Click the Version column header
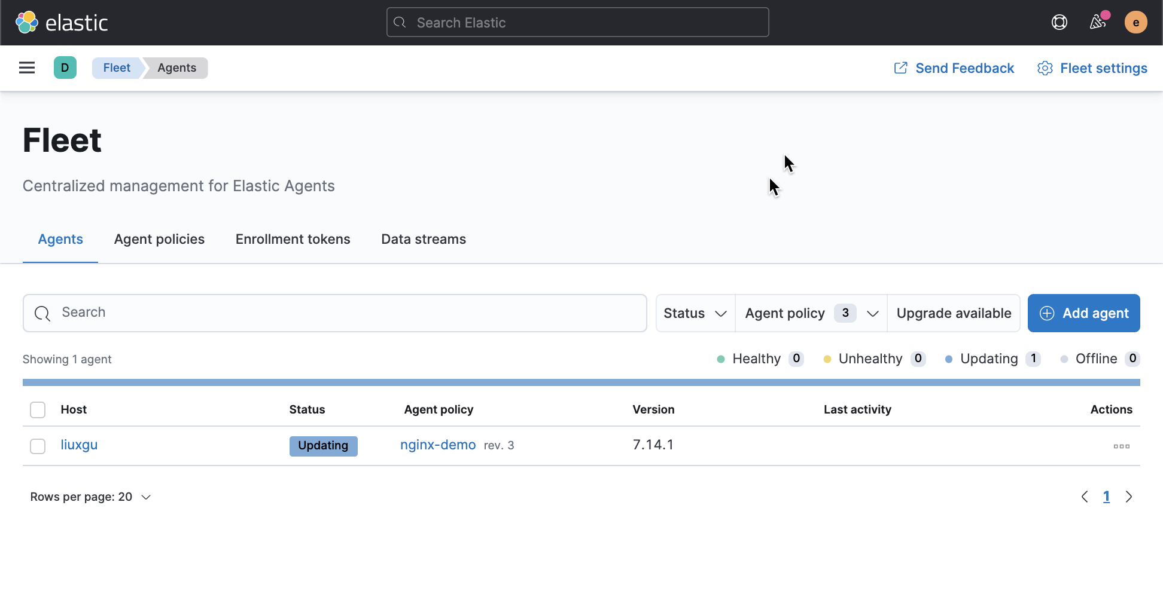 click(653, 409)
